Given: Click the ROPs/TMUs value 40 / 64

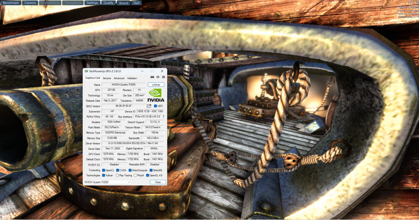Looking at the screenshot, I should click(x=109, y=117).
